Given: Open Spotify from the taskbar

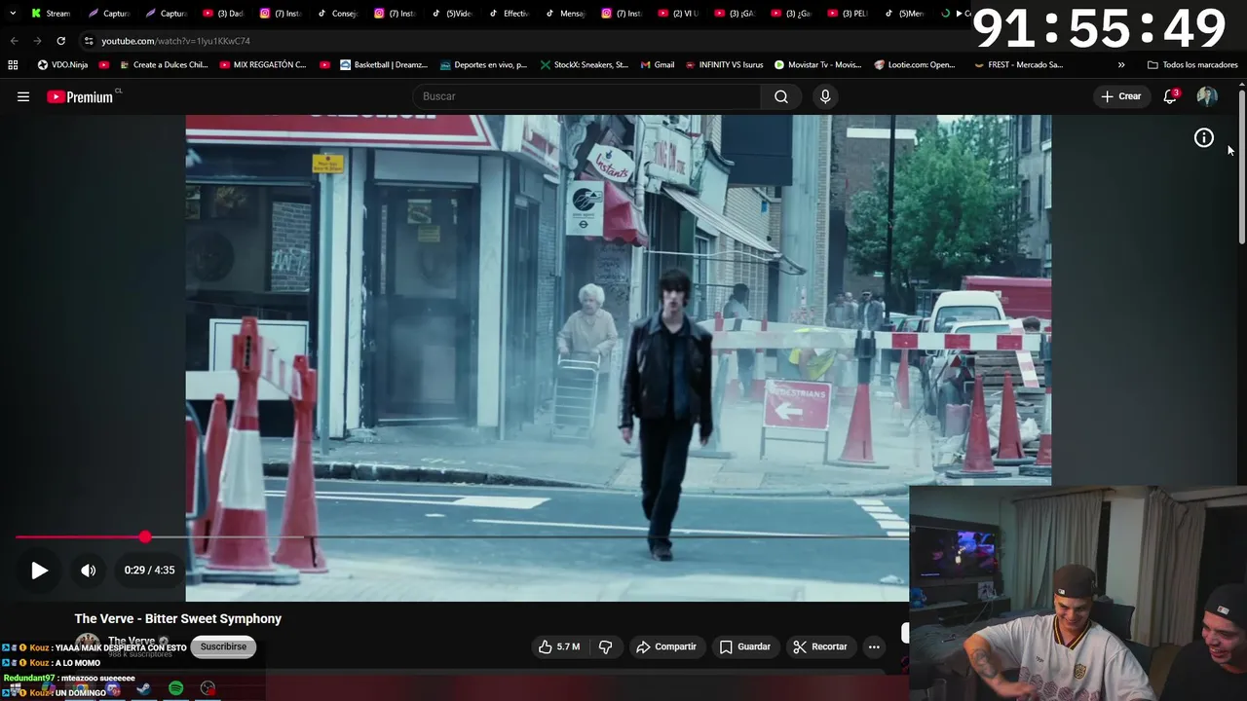Looking at the screenshot, I should click(175, 688).
